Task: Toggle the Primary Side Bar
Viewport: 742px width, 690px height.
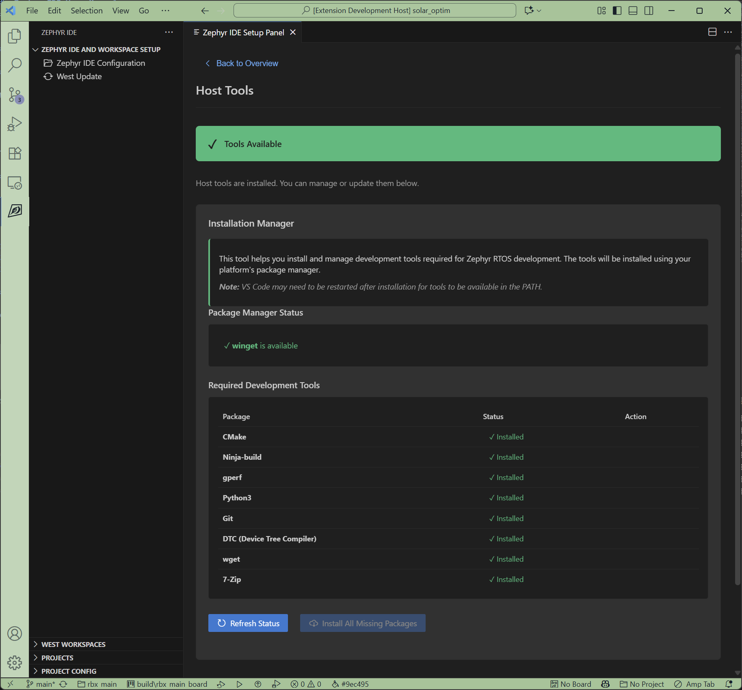Action: click(x=617, y=11)
